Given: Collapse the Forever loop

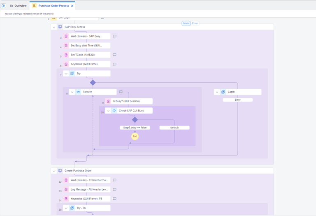Looking at the screenshot, I should [72, 92].
